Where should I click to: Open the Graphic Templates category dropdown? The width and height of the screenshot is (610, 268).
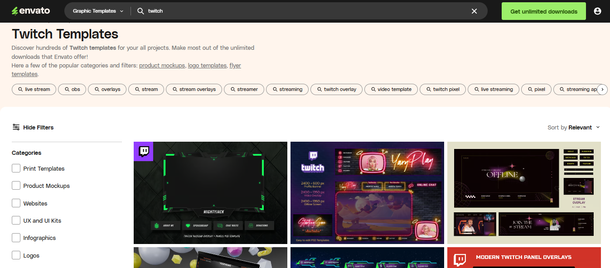[98, 11]
